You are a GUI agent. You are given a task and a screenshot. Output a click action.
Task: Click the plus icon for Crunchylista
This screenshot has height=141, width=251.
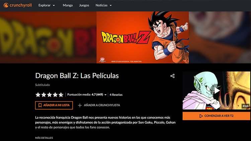pyautogui.click(x=80, y=105)
